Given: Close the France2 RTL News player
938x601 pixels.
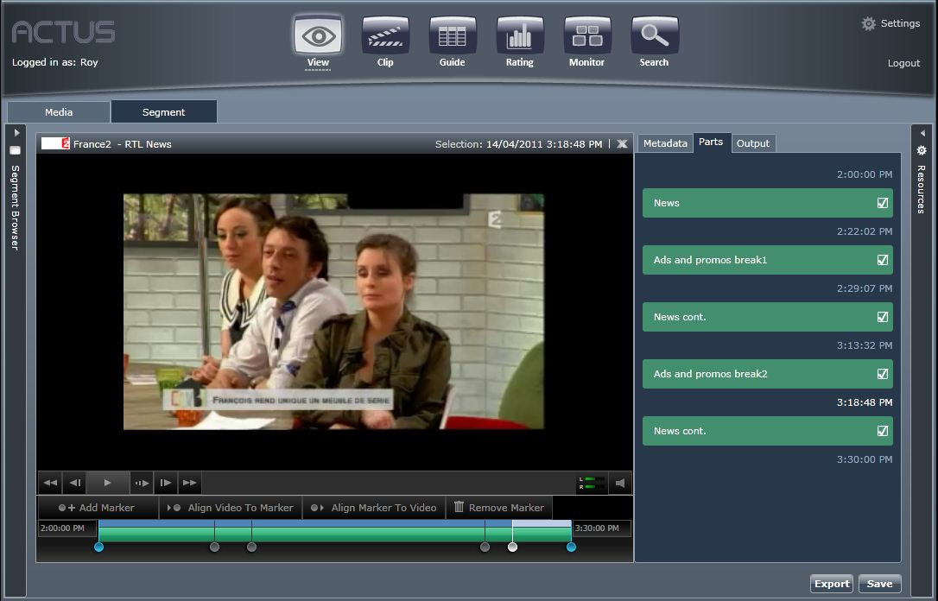Looking at the screenshot, I should coord(622,144).
